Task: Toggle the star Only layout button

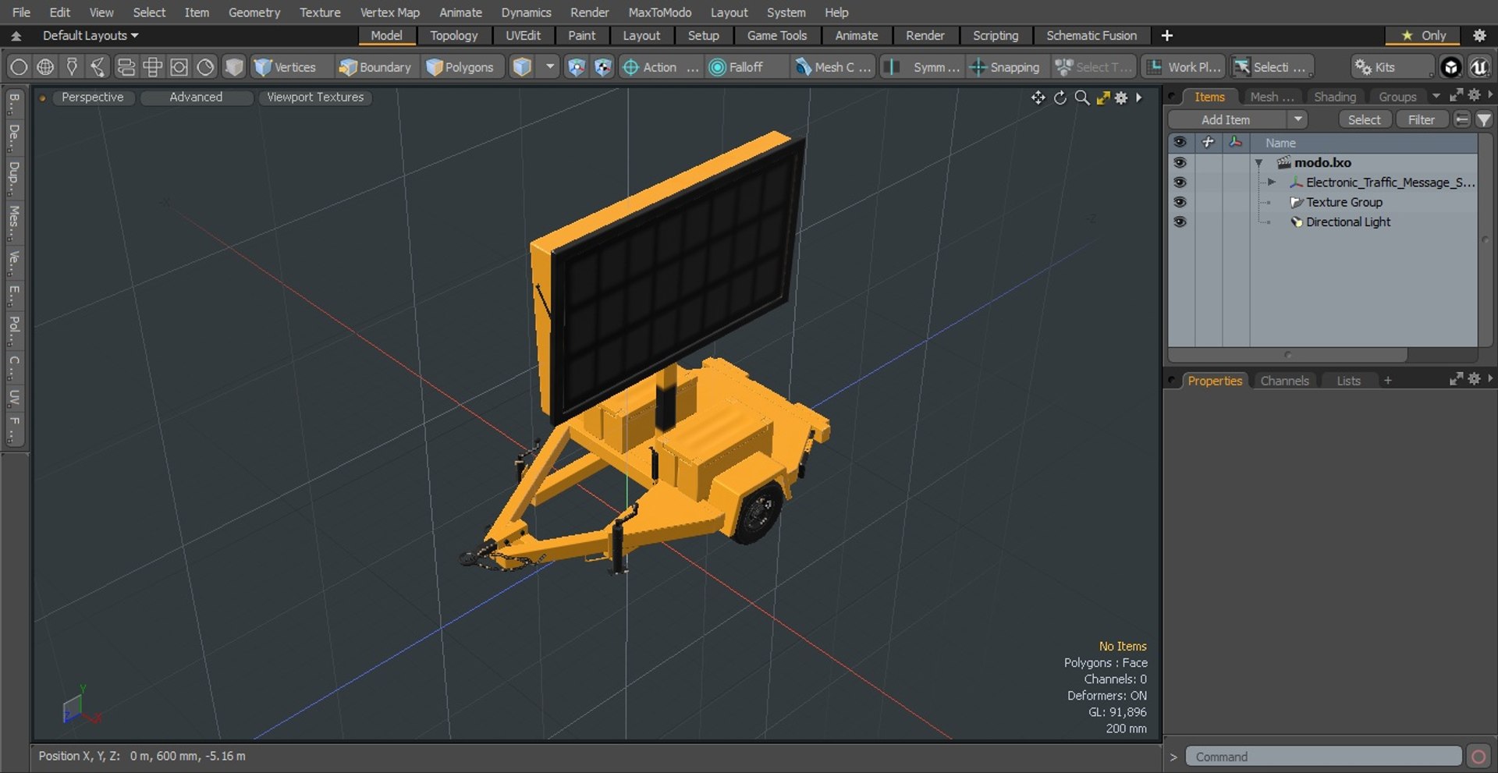Action: click(x=1424, y=36)
